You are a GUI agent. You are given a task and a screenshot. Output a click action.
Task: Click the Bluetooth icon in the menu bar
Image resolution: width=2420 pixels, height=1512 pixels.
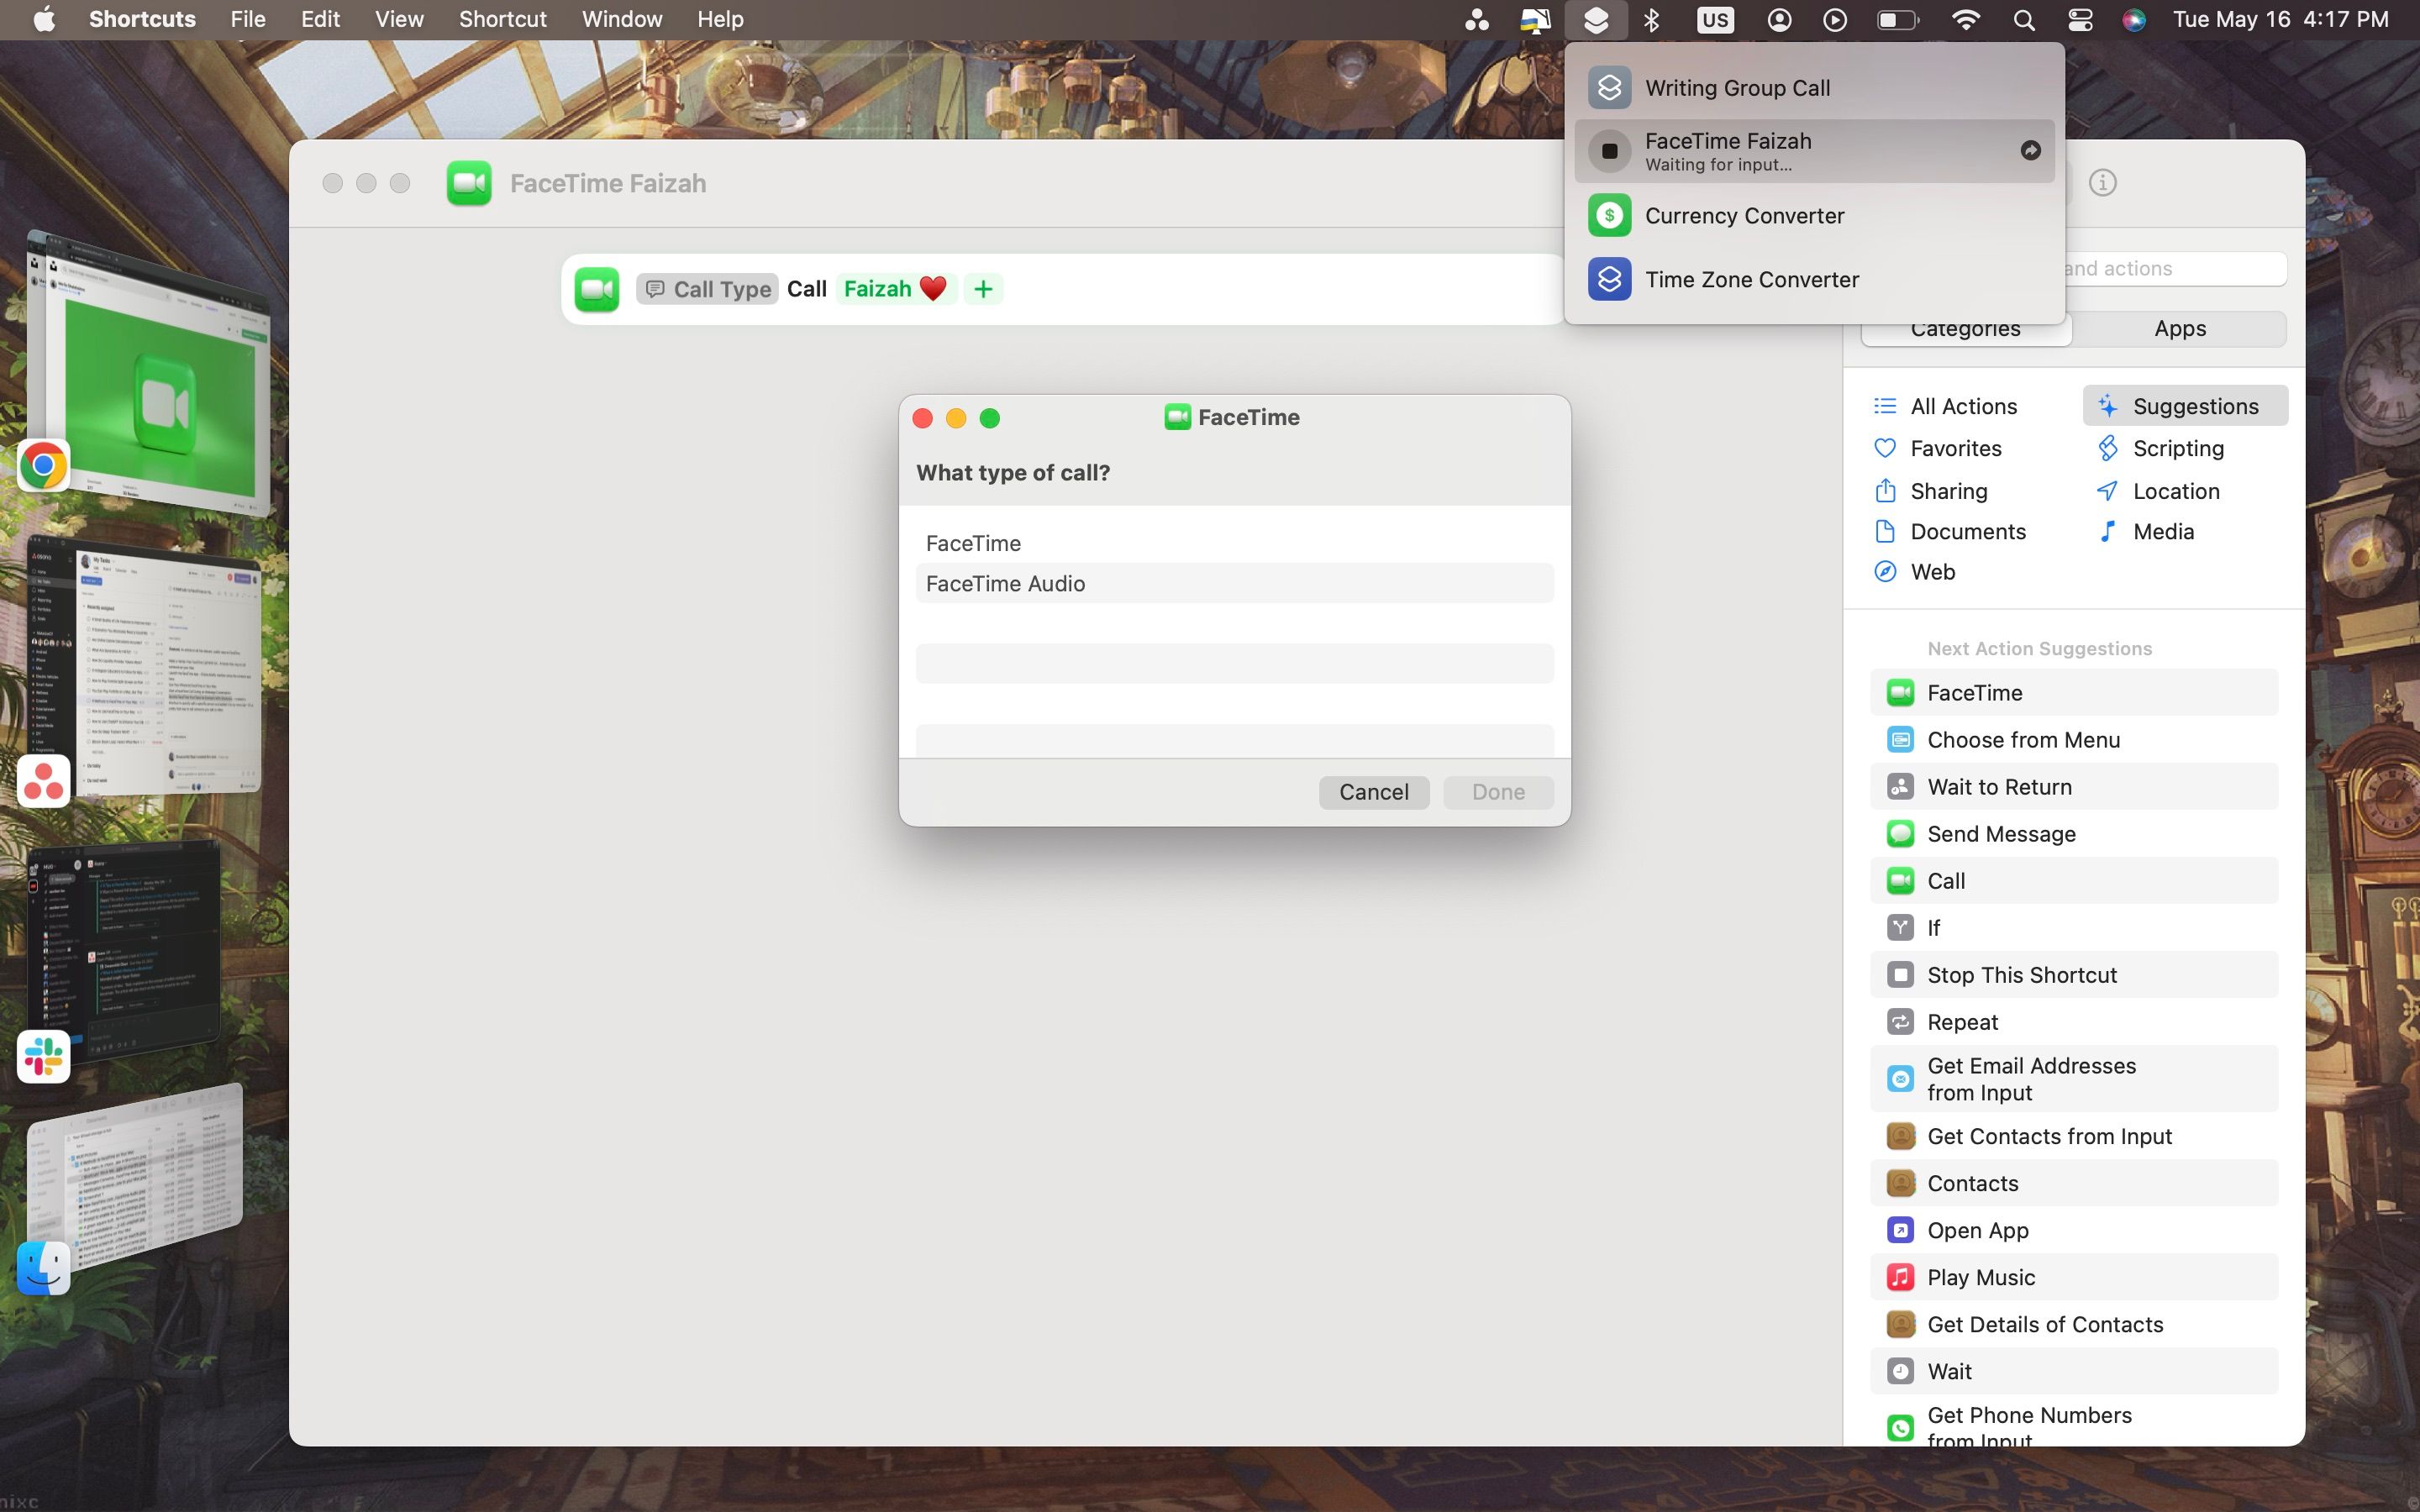pyautogui.click(x=1652, y=20)
